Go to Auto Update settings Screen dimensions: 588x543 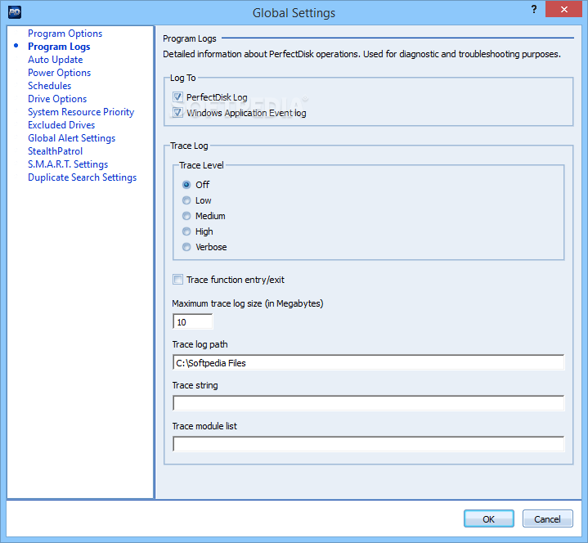[x=55, y=60]
